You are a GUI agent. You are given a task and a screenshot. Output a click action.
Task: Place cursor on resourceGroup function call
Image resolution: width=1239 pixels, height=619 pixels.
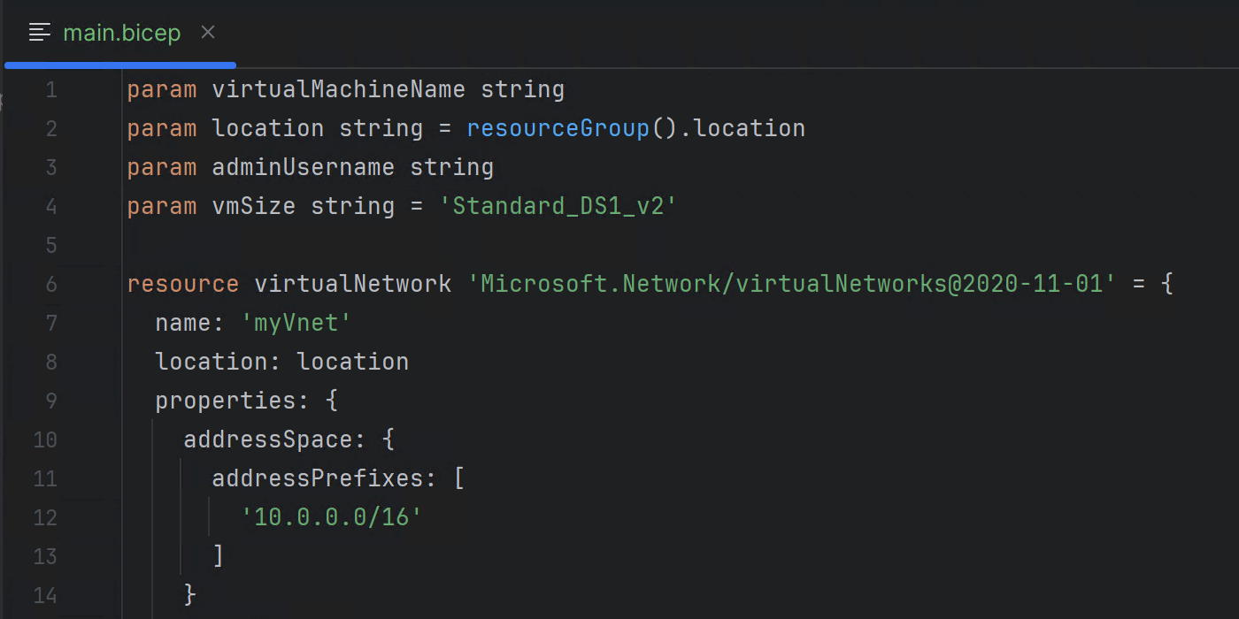point(558,128)
